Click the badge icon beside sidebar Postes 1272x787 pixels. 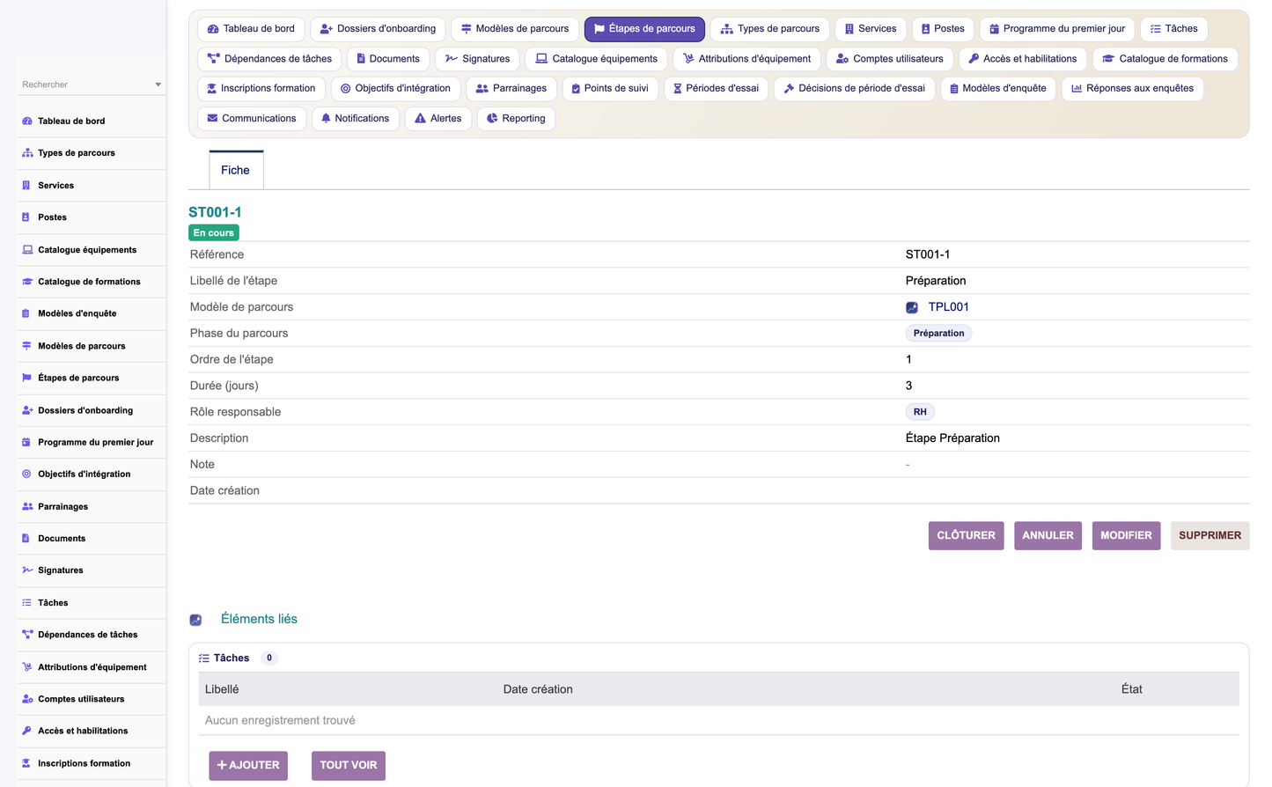26,217
